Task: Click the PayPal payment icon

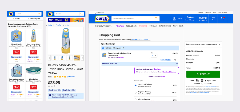Action: 208,80
